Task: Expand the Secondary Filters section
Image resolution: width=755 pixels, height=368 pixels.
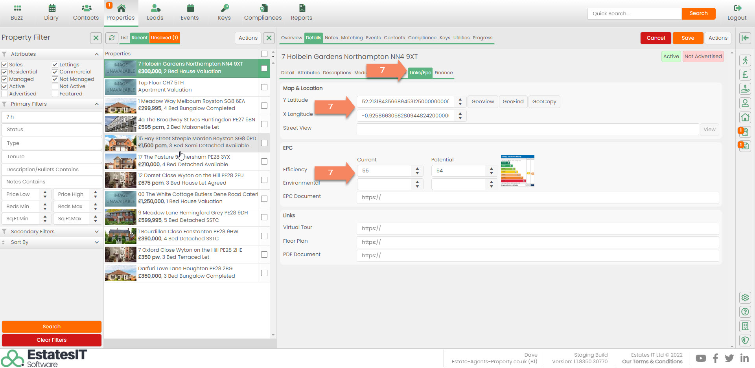Action: point(97,232)
